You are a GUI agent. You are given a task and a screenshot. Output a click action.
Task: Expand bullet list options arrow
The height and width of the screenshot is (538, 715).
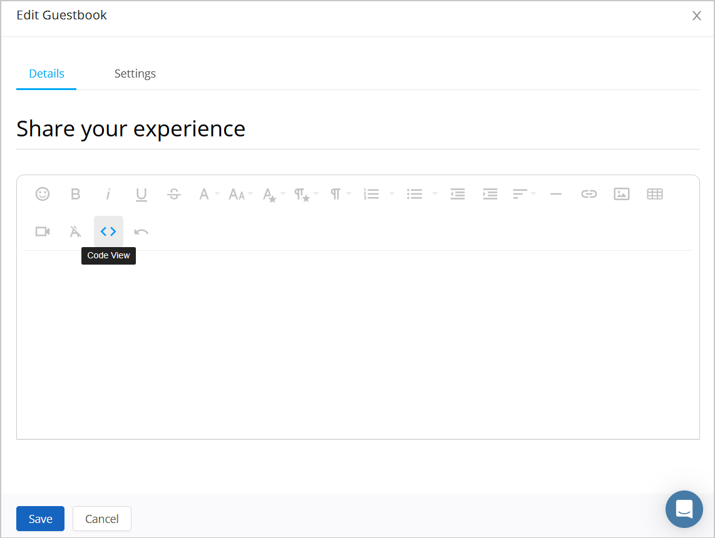pos(435,194)
